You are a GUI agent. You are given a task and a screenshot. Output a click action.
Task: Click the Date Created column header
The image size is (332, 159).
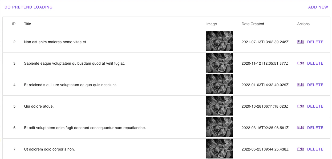pyautogui.click(x=253, y=24)
